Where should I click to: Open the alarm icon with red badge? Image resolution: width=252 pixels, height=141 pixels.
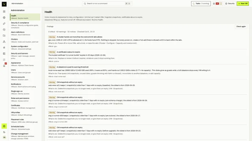tap(5, 65)
